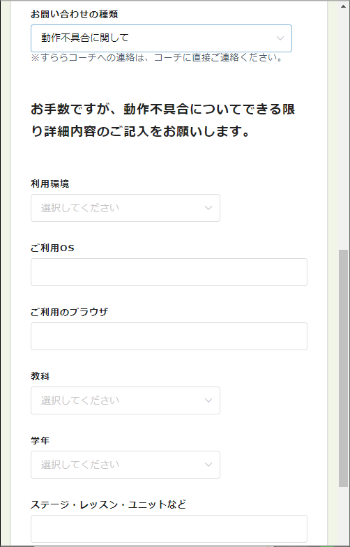Focus the ご利用OS text field
This screenshot has width=350, height=547.
pyautogui.click(x=169, y=272)
